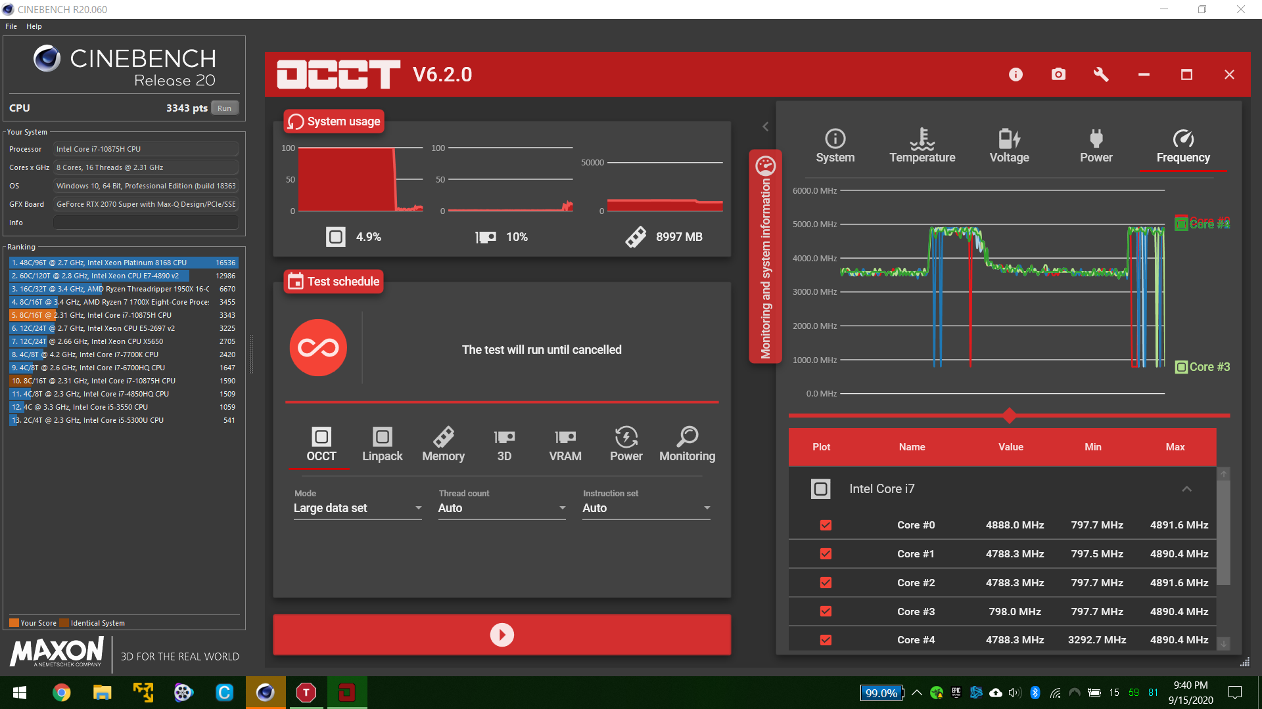Open Google Chrome from the taskbar

(61, 693)
